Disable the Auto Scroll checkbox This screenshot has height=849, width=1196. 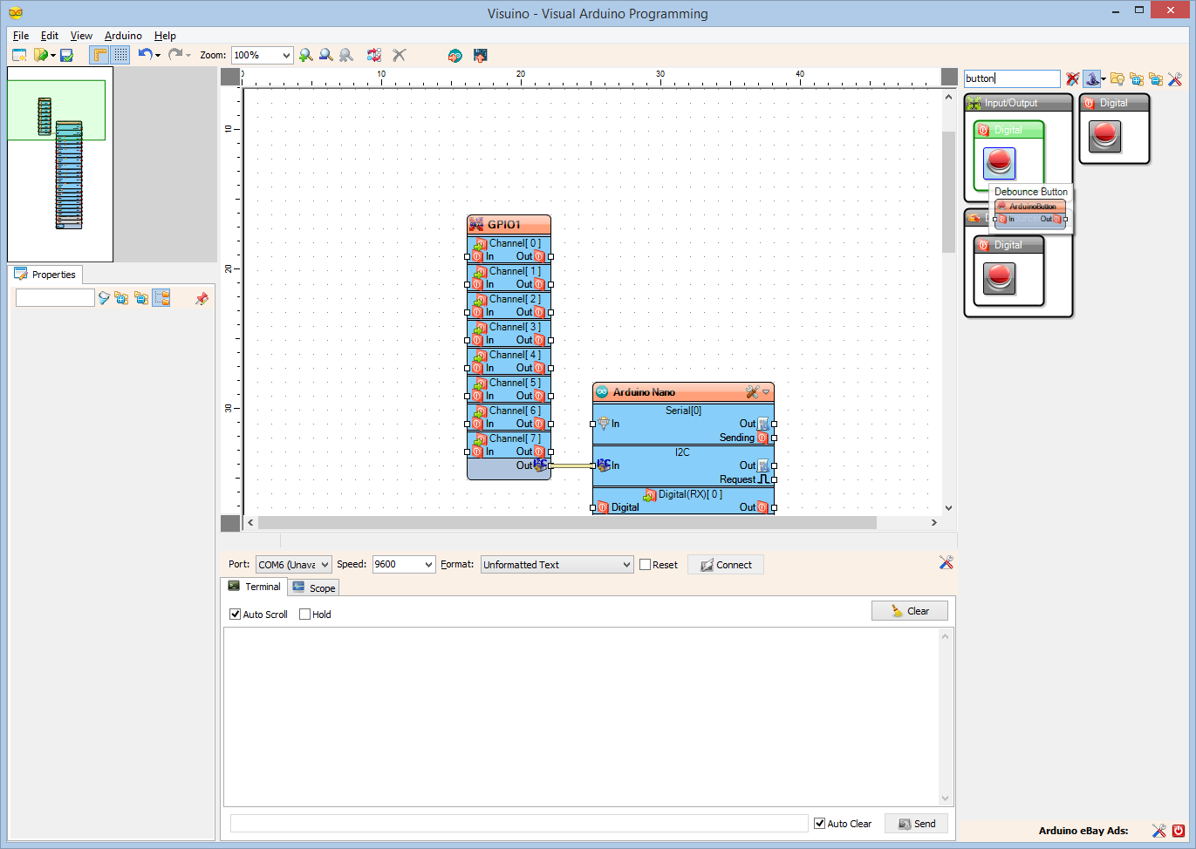(x=235, y=614)
